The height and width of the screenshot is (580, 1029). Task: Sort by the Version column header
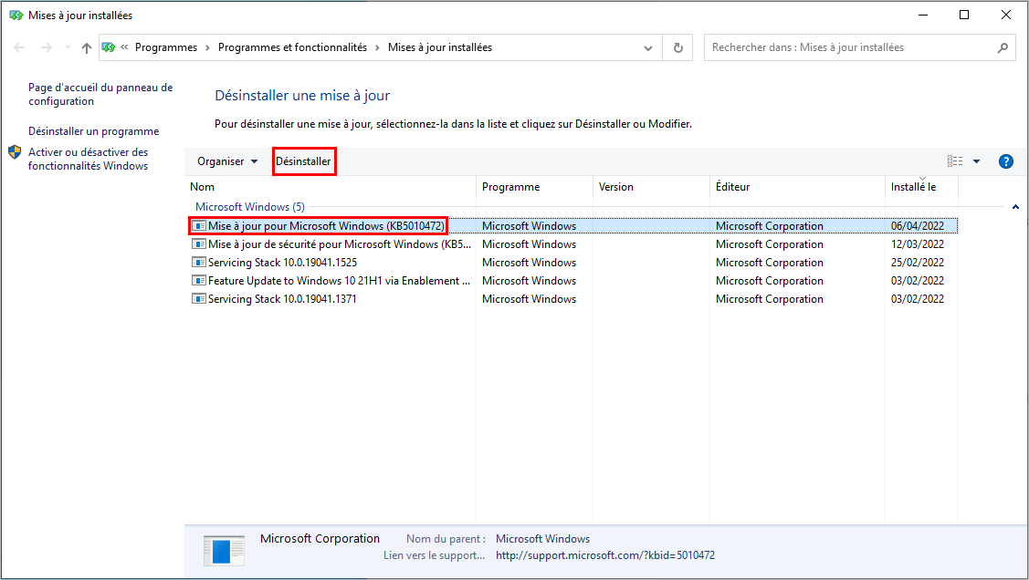point(651,187)
